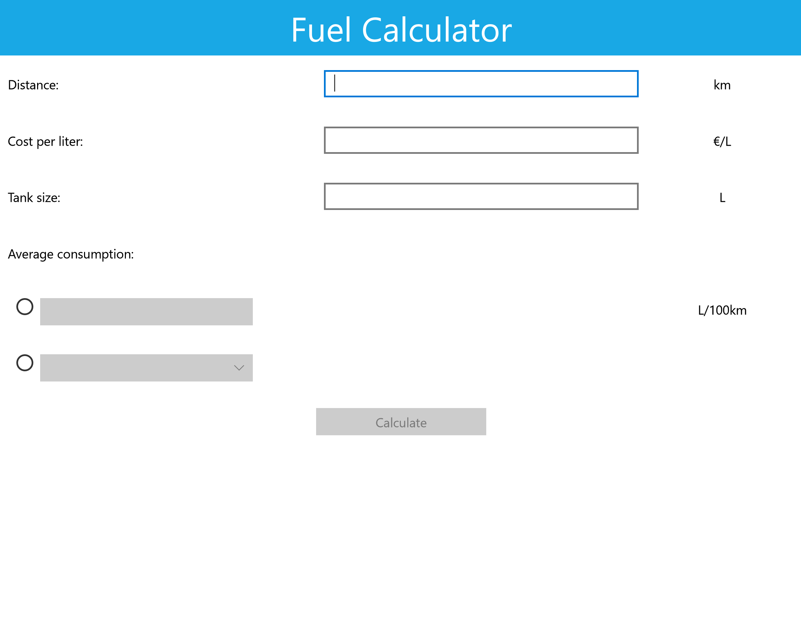Click the Fuel Calculator title text
The height and width of the screenshot is (617, 801).
point(401,30)
